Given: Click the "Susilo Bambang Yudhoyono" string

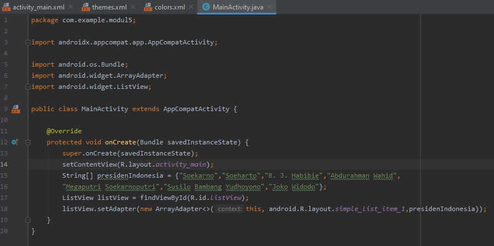Looking at the screenshot, I should click(214, 187).
